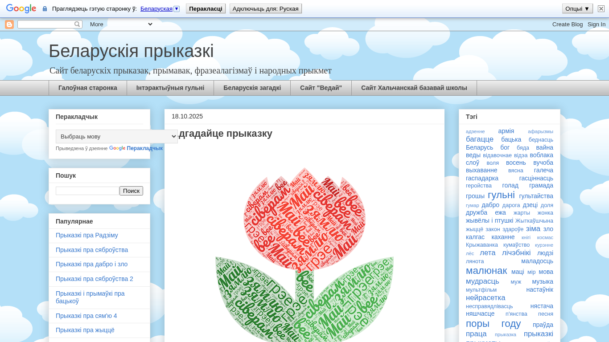Select the Крыжаванка tag
Viewport: 609px width, 342px height.
[x=482, y=245]
